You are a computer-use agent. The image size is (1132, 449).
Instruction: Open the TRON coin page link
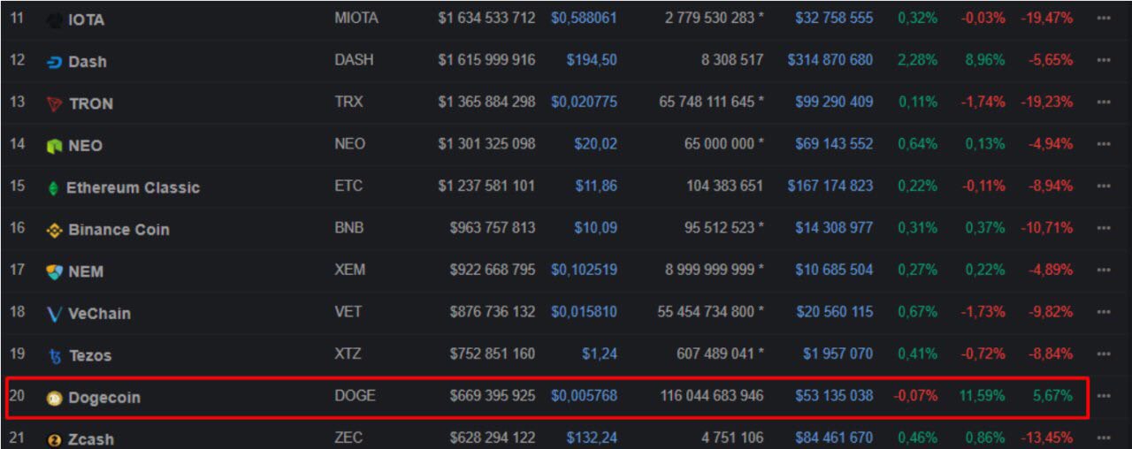click(x=91, y=103)
